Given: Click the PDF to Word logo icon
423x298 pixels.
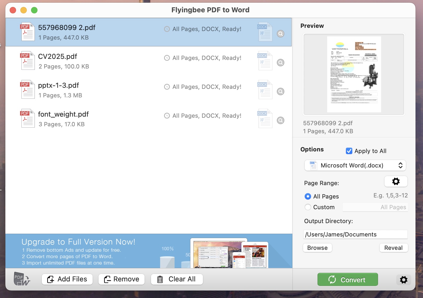Looking at the screenshot, I should click(22, 279).
